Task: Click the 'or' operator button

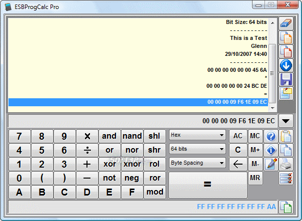Action: 109,150
